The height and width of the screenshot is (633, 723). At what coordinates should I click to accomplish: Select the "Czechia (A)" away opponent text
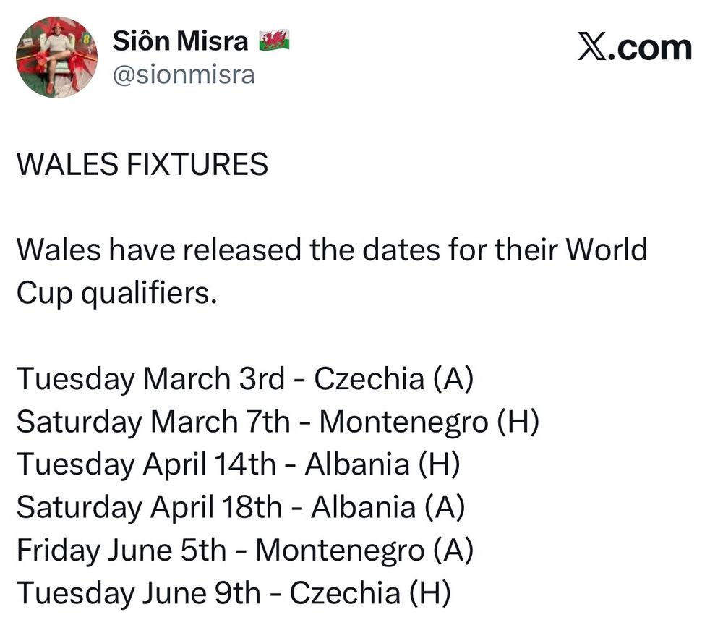(395, 378)
